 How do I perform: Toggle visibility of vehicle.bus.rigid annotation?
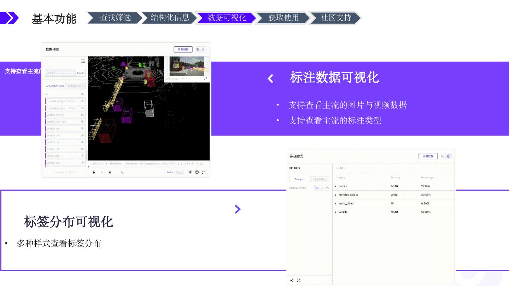click(x=82, y=122)
